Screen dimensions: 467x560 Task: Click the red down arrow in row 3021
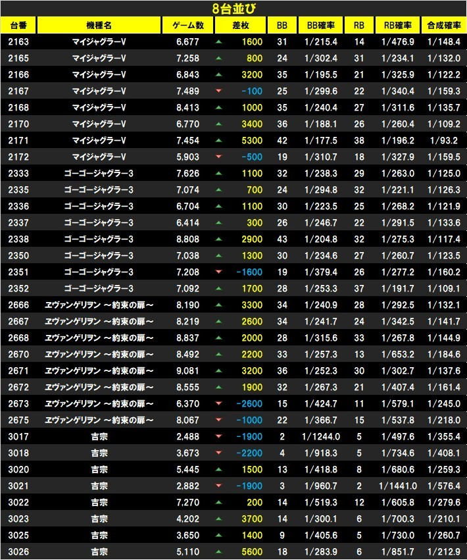click(219, 486)
